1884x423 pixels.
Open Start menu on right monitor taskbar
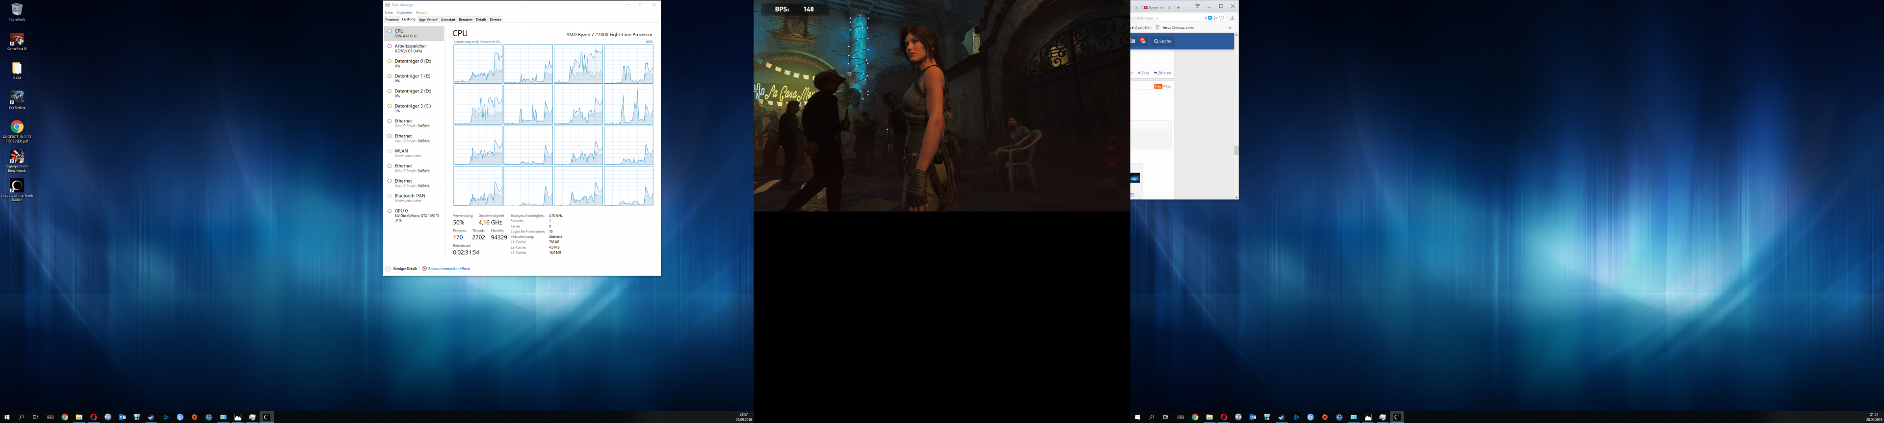1138,417
